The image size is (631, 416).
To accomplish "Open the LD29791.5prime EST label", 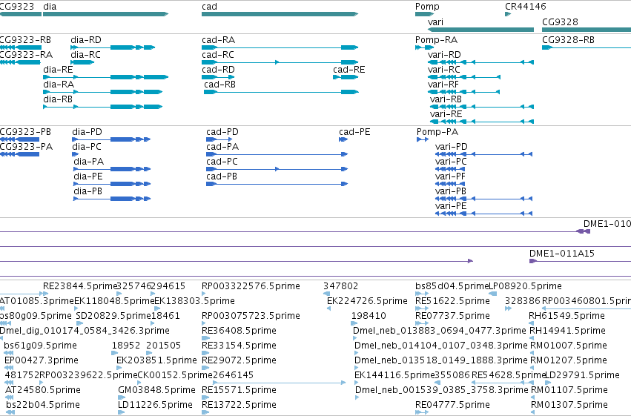I will tap(582, 375).
